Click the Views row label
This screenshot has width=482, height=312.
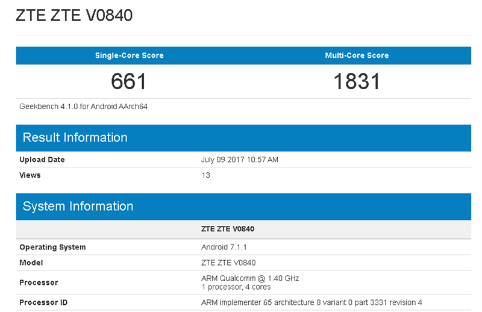point(30,175)
